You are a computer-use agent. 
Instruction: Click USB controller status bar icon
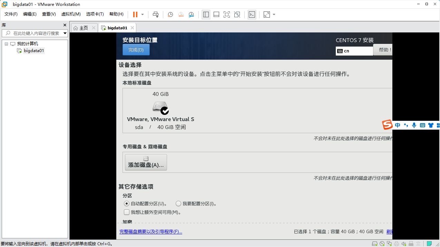(411, 244)
